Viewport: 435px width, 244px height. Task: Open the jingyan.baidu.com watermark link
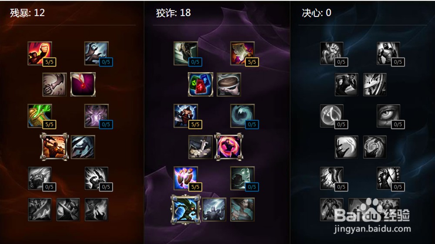[372, 229]
